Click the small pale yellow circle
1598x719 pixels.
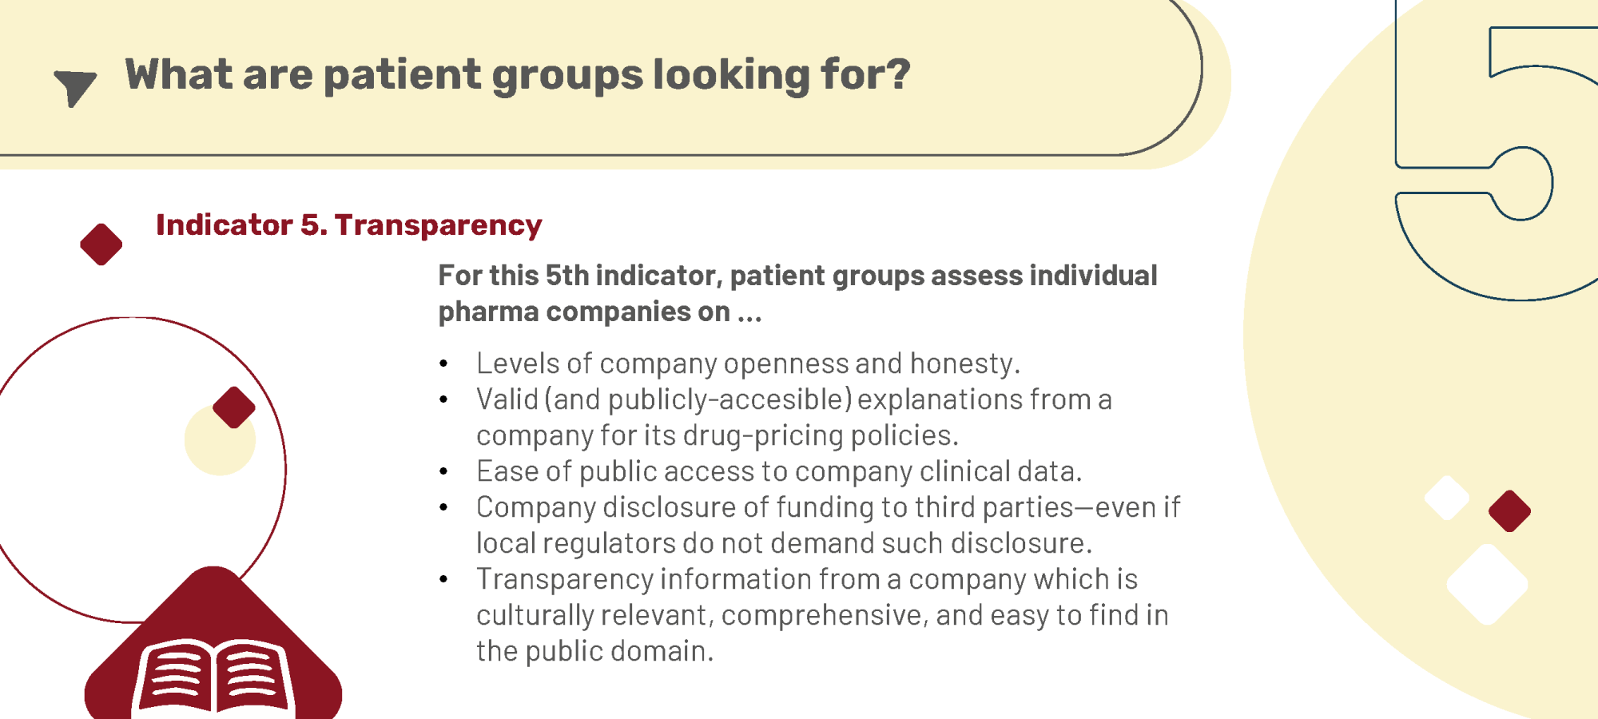(x=220, y=440)
